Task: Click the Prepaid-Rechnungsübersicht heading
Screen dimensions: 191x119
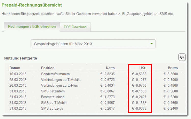Action: (32, 5)
